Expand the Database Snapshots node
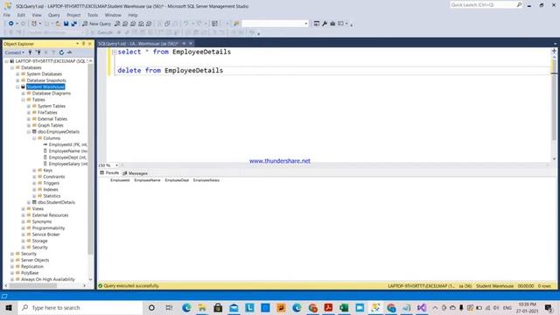 point(17,80)
